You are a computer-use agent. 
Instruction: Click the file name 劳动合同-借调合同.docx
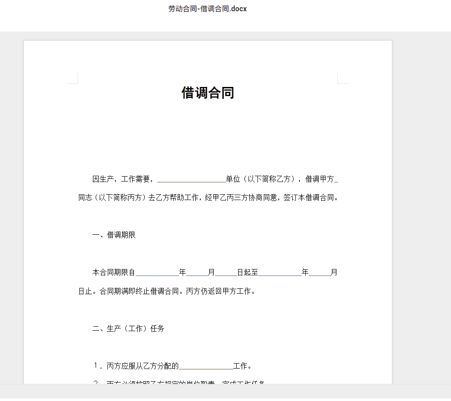207,9
